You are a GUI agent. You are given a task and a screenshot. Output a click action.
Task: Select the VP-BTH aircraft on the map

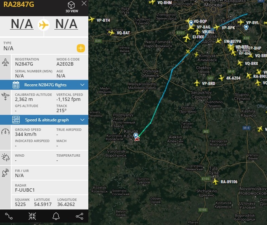91,20
